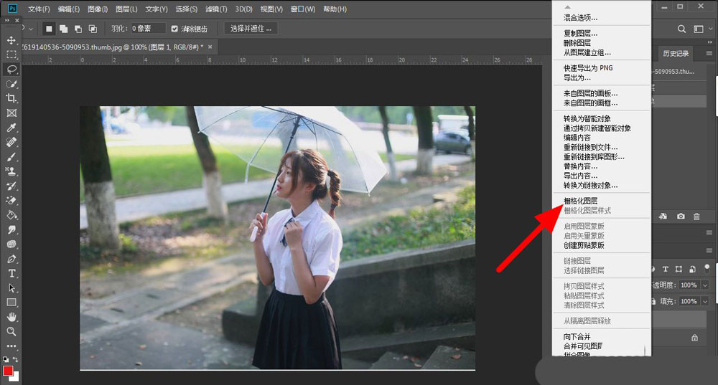This screenshot has height=385, width=718.
Task: Click the red foreground color swatch
Action: click(7, 371)
